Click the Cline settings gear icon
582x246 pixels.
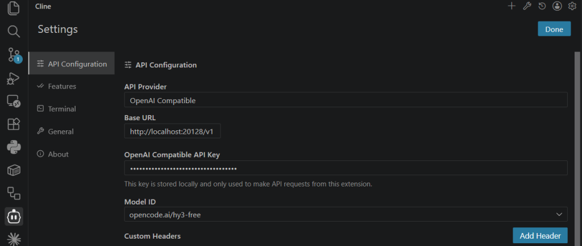pyautogui.click(x=572, y=6)
